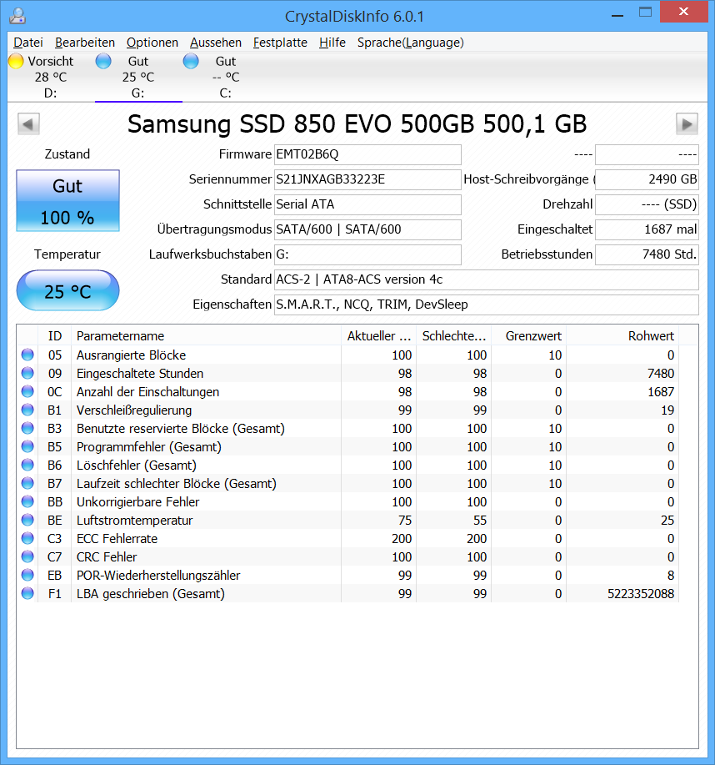Click the Gut 100 % health status button
715x765 pixels.
click(x=67, y=200)
